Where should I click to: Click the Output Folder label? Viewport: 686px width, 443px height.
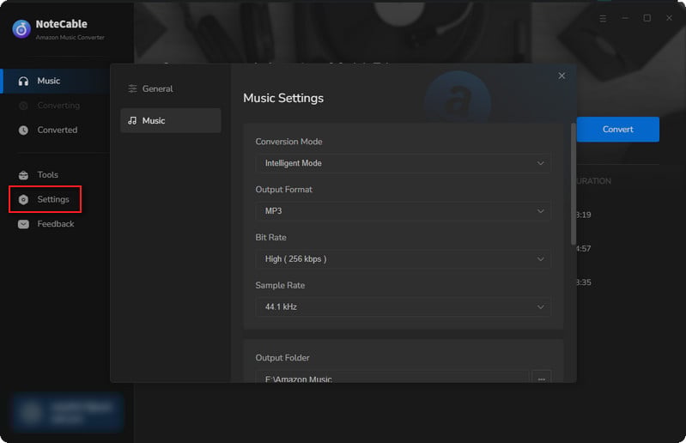pyautogui.click(x=282, y=358)
